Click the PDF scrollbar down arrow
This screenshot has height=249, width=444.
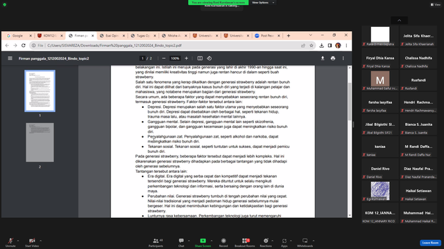(350, 215)
